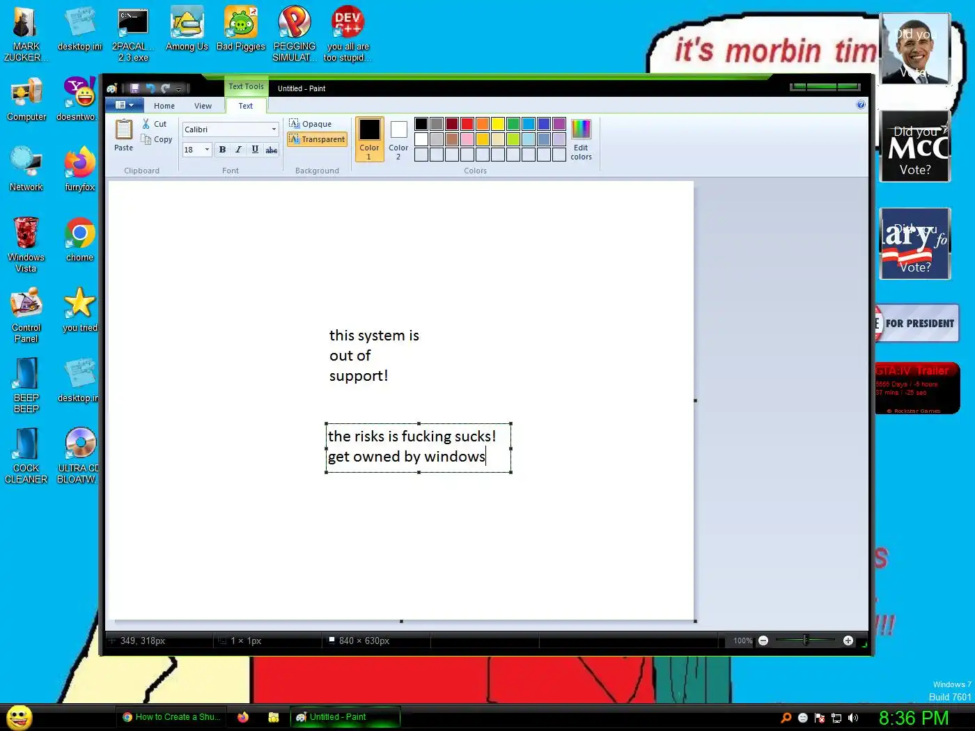Select the Network desktop icon
975x731 pixels.
point(26,170)
